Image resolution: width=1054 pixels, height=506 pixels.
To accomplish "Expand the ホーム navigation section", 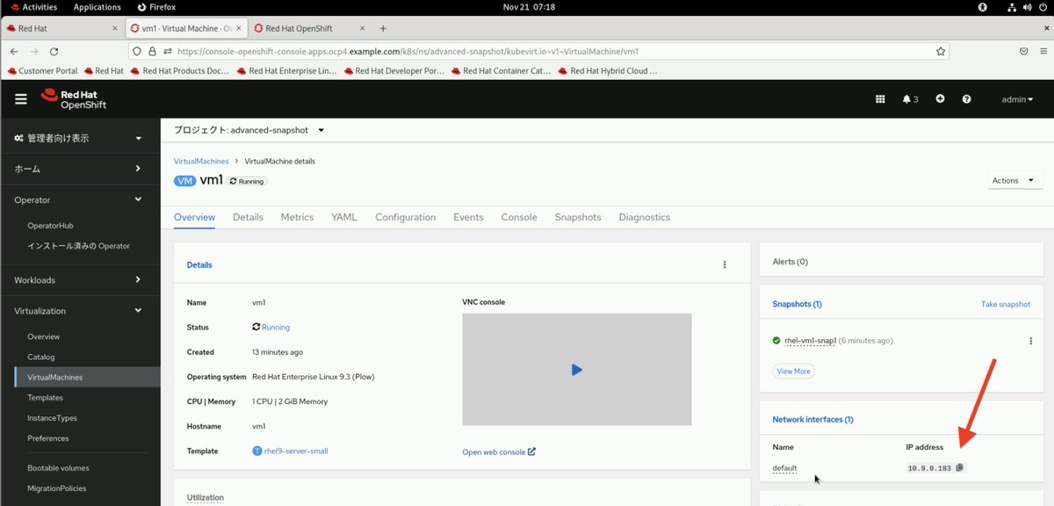I will (80, 169).
